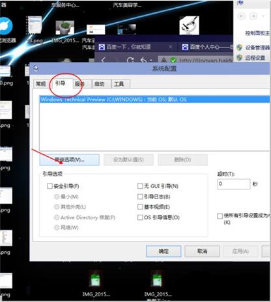The image size is (271, 302).
Task: Click the 高级选项(V)... button
Action: [70, 160]
